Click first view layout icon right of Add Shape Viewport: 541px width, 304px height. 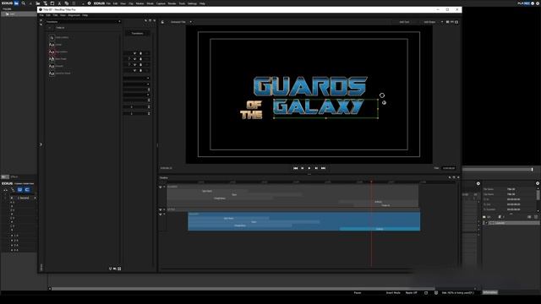(447, 22)
